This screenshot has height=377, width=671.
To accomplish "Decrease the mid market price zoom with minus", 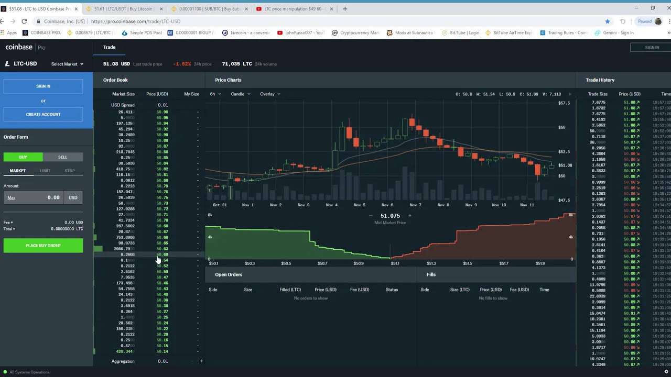I will tap(371, 216).
